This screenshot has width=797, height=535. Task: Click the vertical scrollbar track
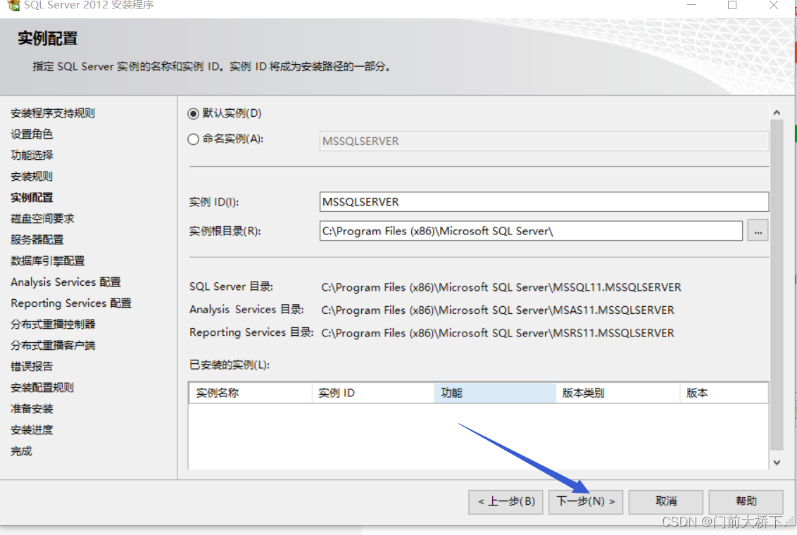(x=777, y=286)
